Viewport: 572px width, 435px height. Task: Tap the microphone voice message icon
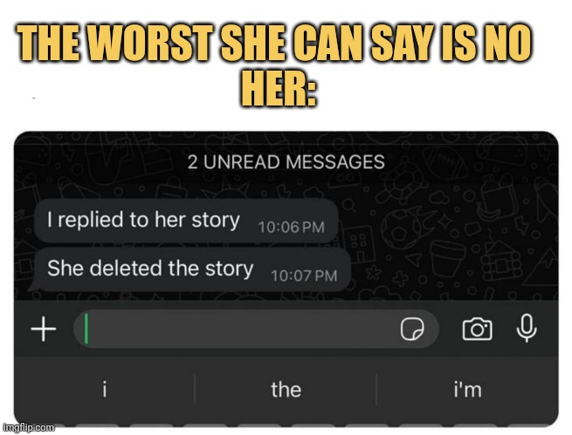point(527,329)
